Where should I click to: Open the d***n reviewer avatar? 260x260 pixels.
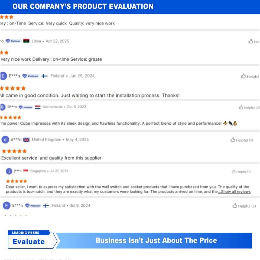tap(5, 140)
